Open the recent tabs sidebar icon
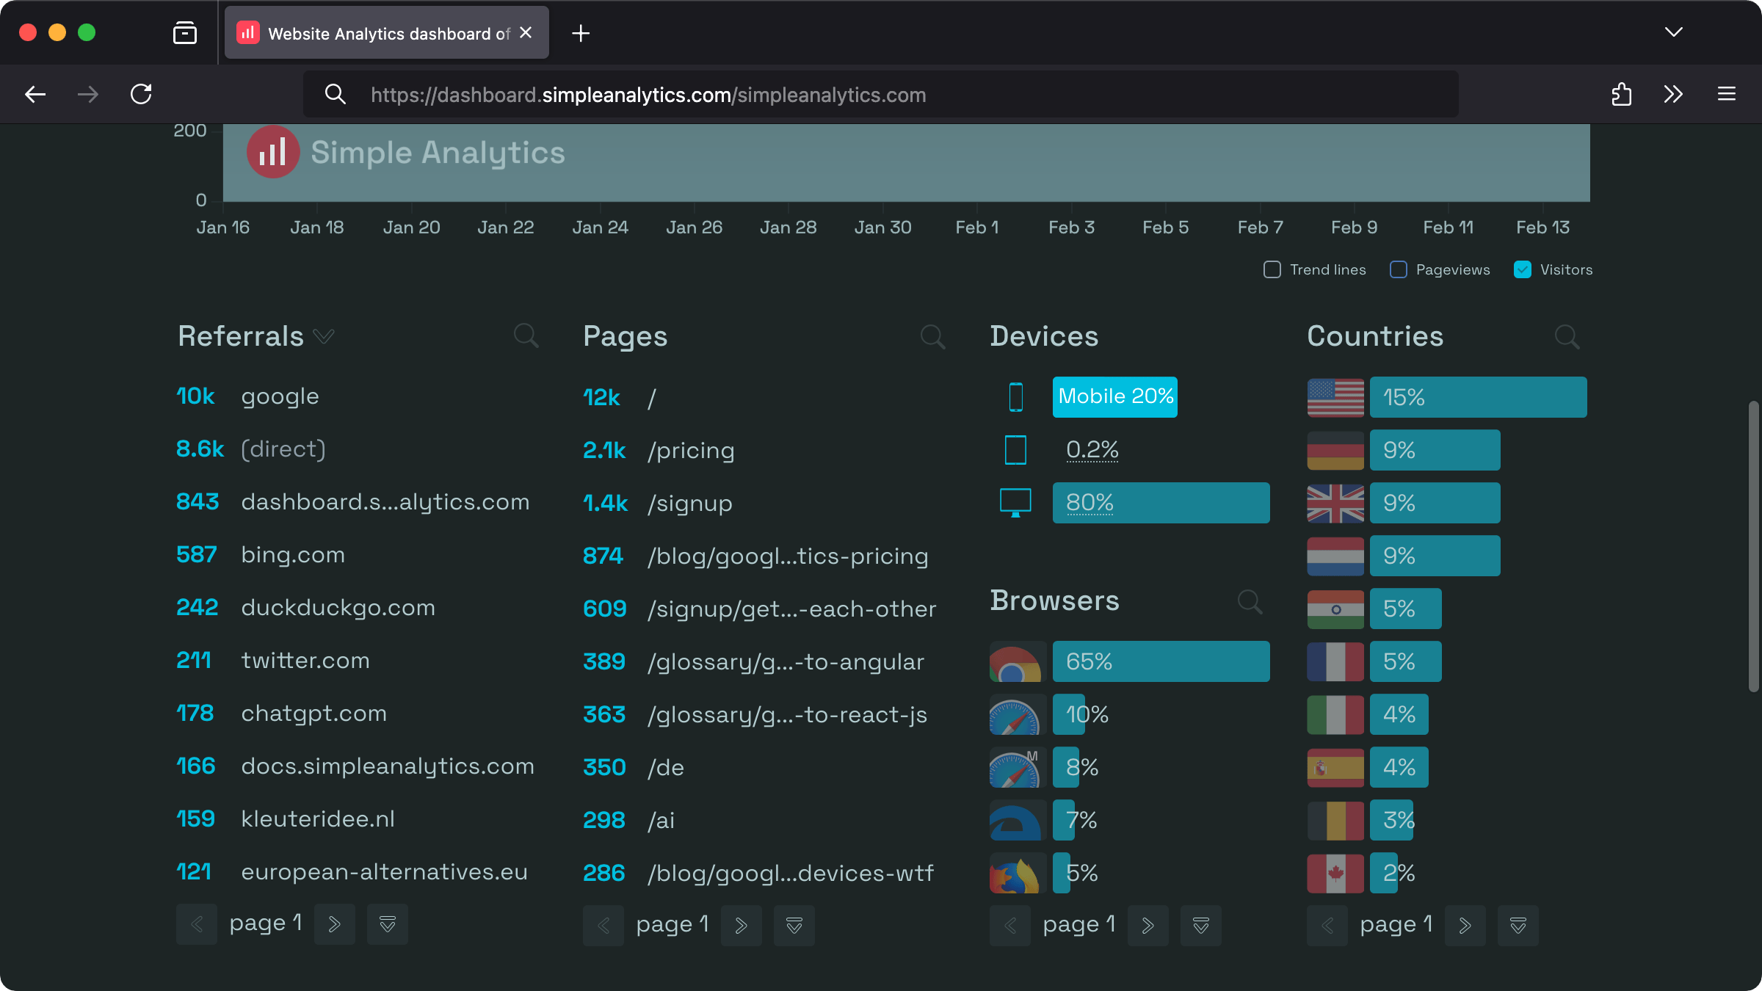Image resolution: width=1762 pixels, height=991 pixels. [185, 33]
